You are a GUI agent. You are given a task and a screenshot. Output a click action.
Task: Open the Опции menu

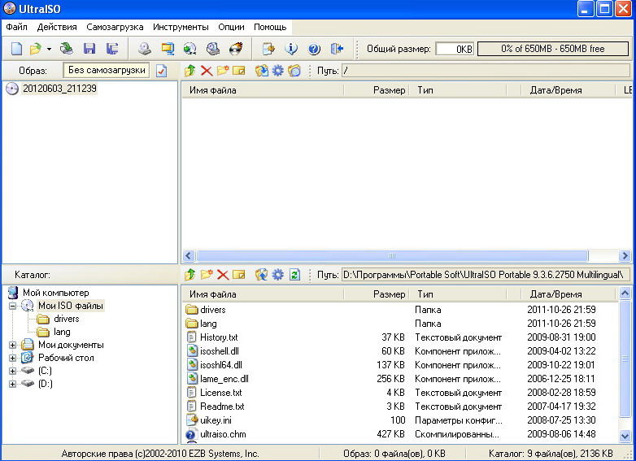pos(231,27)
